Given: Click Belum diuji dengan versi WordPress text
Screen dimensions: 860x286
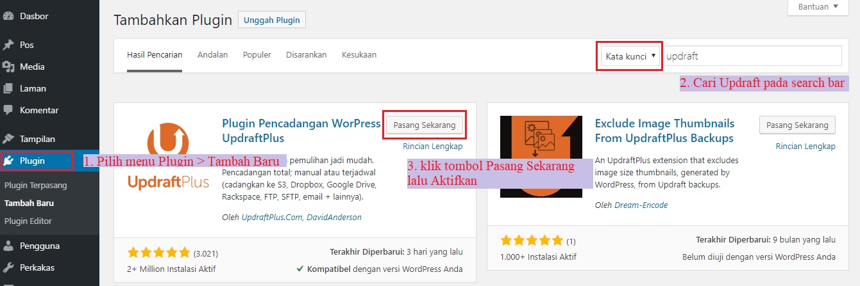Looking at the screenshot, I should click(x=759, y=257).
